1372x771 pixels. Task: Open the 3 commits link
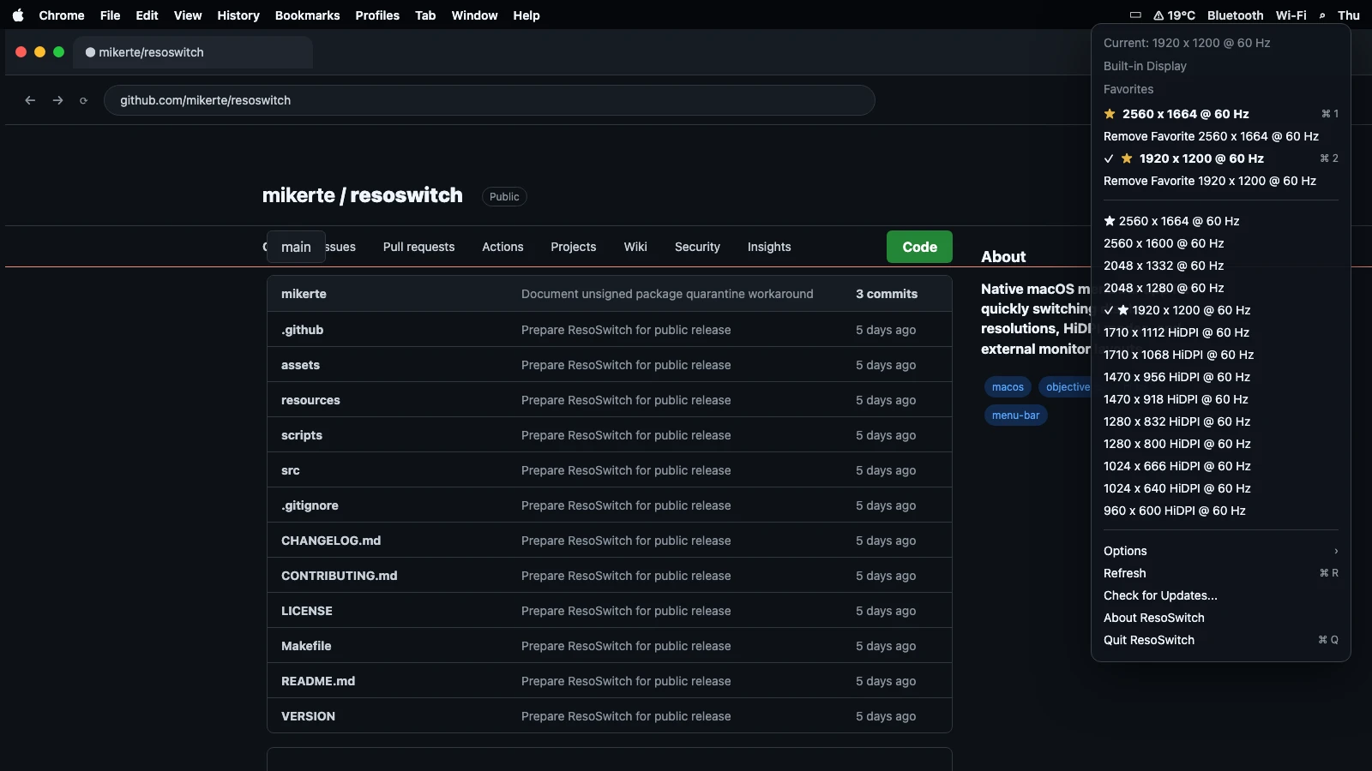[x=887, y=294]
